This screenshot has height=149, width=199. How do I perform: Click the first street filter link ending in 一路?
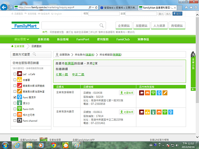[62, 74]
